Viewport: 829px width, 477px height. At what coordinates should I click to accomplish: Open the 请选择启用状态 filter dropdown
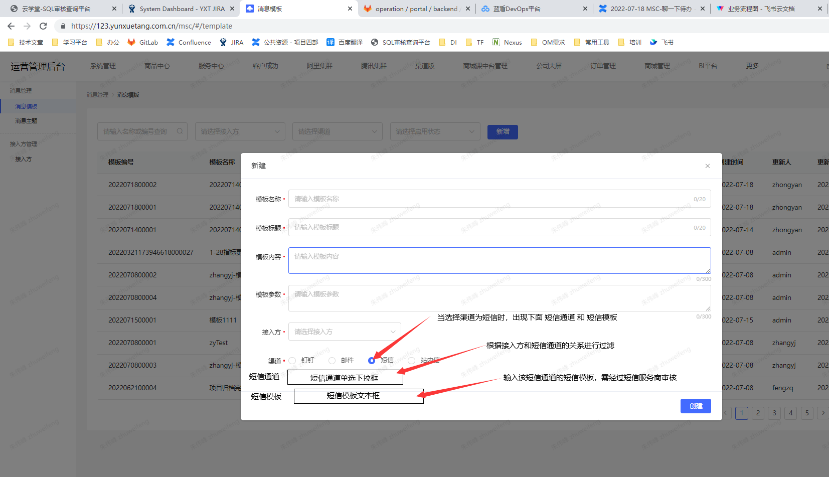435,131
